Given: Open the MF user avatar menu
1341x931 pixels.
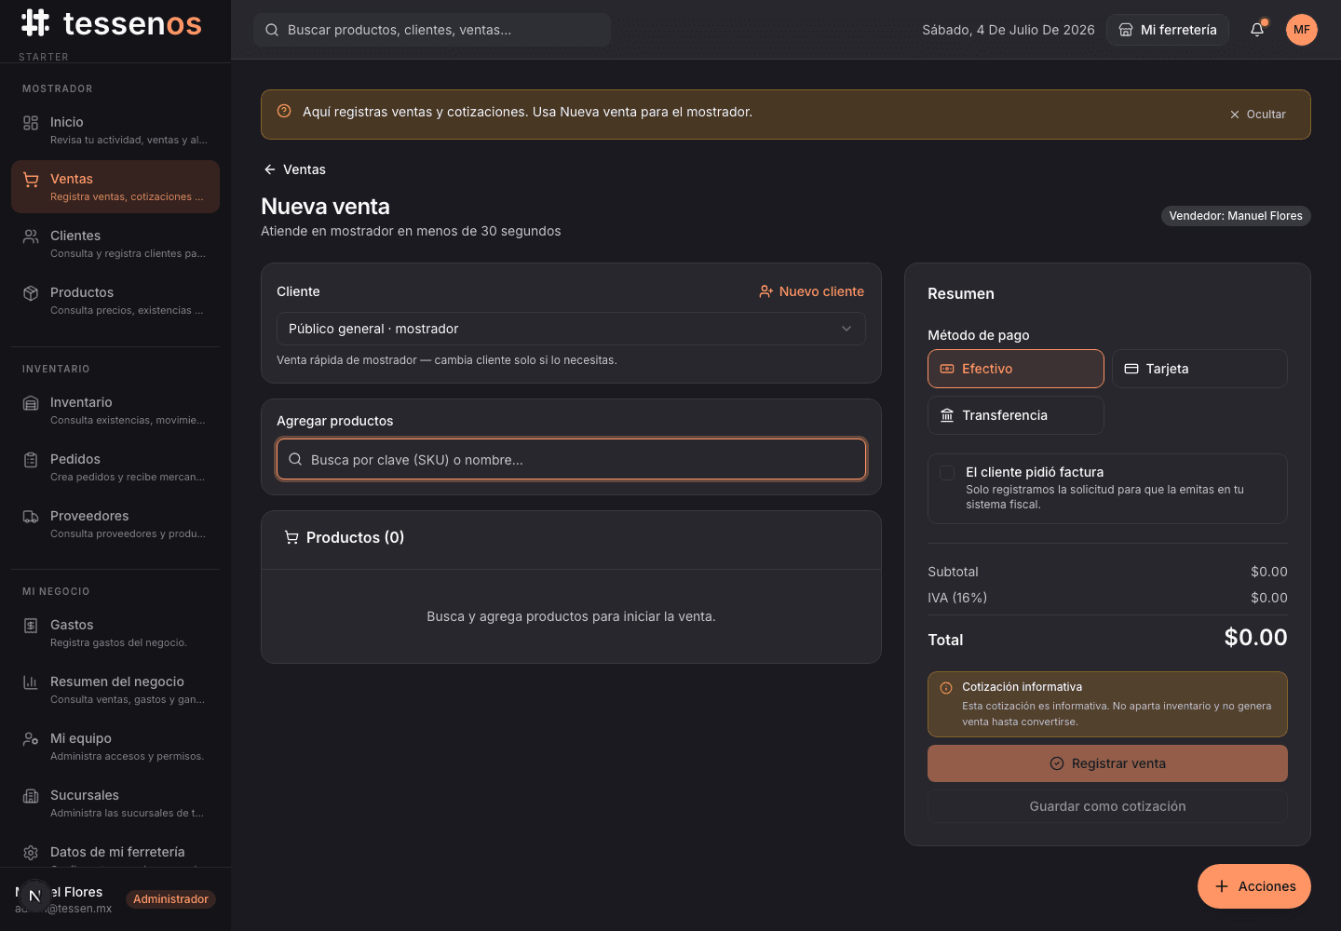Looking at the screenshot, I should click(1302, 30).
